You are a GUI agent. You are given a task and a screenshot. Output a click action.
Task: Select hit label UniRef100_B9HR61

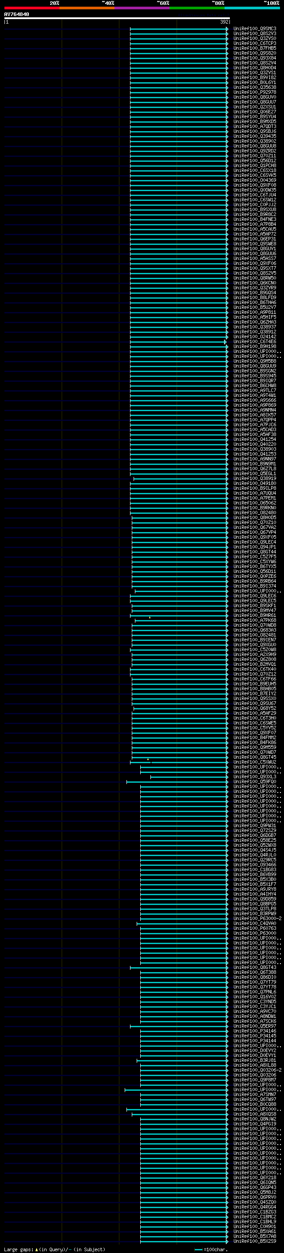(254, 615)
